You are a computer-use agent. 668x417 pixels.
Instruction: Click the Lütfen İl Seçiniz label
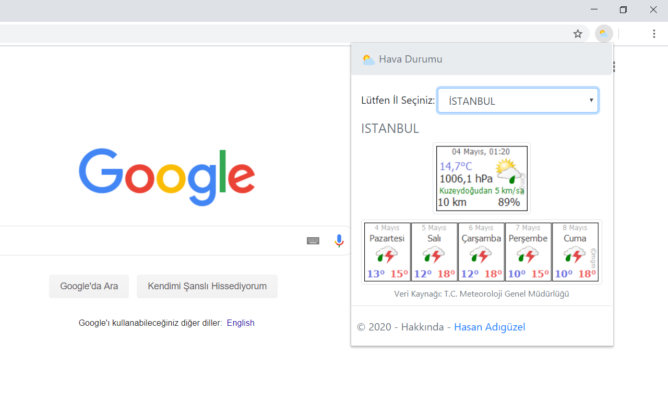pos(398,100)
